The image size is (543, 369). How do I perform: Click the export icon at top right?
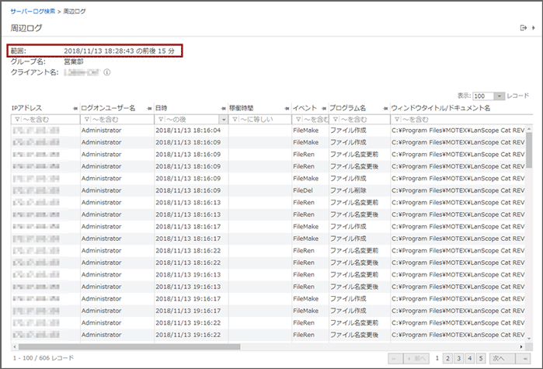pos(523,28)
